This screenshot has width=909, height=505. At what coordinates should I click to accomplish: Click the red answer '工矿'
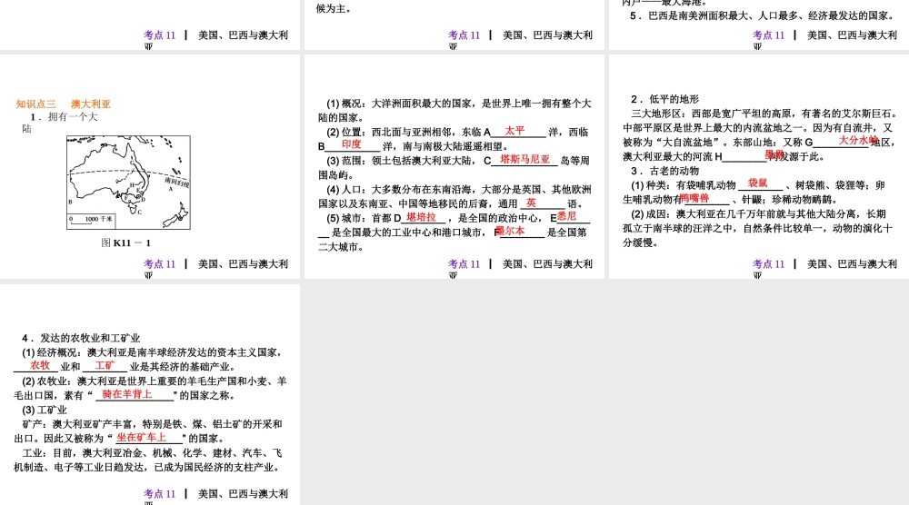coord(105,365)
